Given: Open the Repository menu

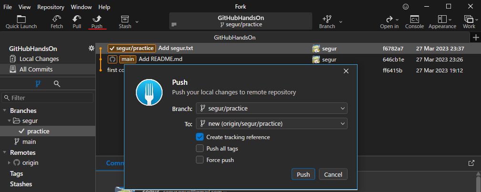Looking at the screenshot, I should [x=51, y=7].
